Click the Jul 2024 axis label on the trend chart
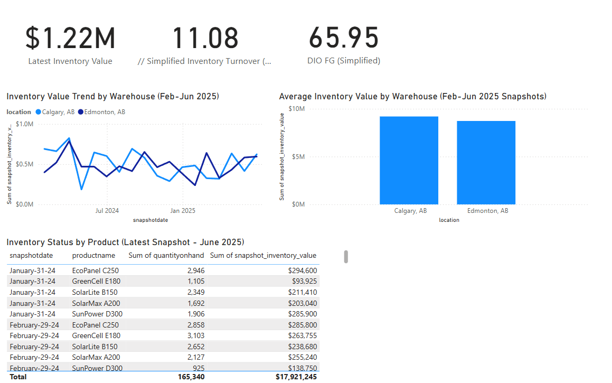 [x=107, y=210]
